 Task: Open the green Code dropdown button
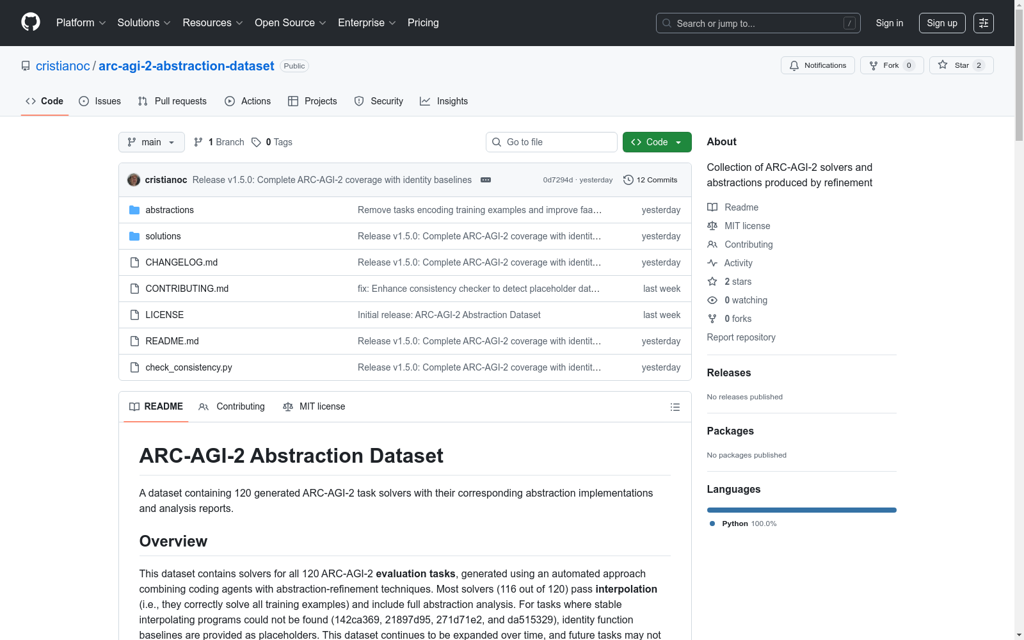click(x=657, y=142)
